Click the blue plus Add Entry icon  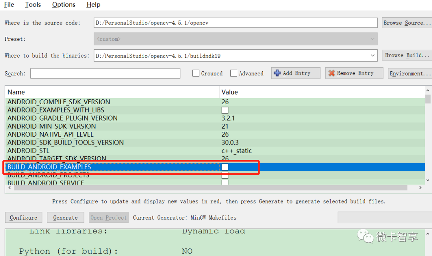[x=277, y=73]
